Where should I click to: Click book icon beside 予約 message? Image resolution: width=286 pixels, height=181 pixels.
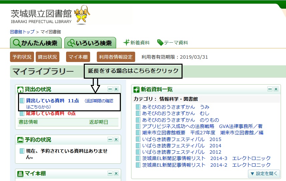click(22, 151)
